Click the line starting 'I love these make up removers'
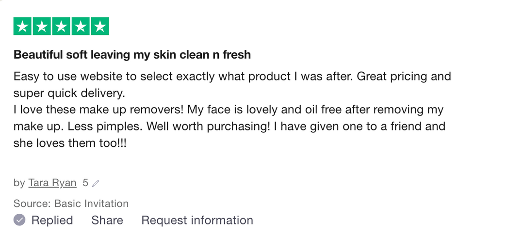524x238 pixels. tap(228, 110)
